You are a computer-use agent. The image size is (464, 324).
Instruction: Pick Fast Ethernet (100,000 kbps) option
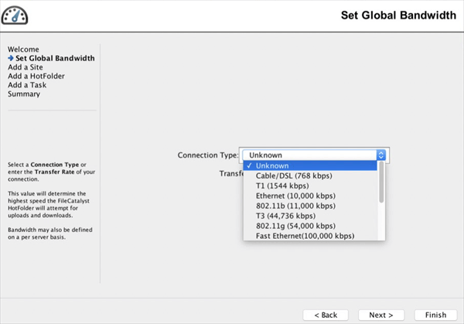coord(305,236)
